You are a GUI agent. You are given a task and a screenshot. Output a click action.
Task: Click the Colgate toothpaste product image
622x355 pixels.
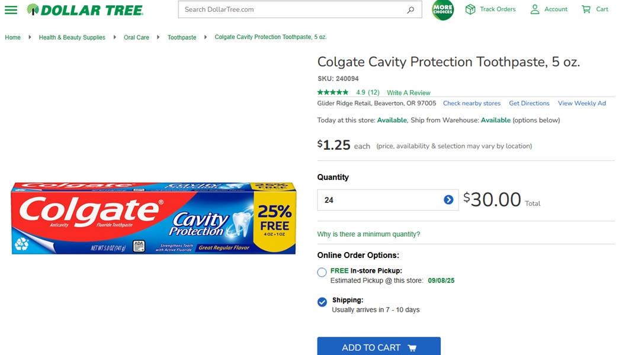pyautogui.click(x=153, y=218)
